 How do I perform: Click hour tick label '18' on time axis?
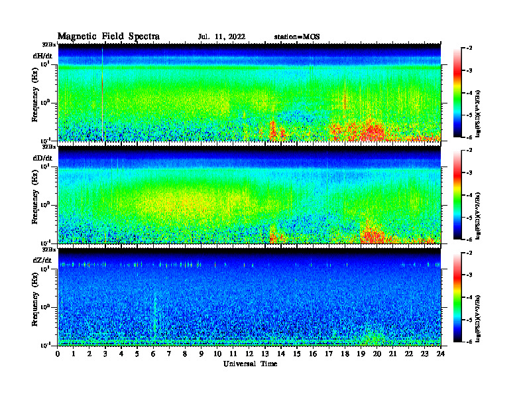[x=345, y=354]
